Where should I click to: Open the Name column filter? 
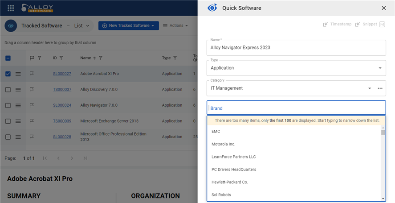point(101,58)
